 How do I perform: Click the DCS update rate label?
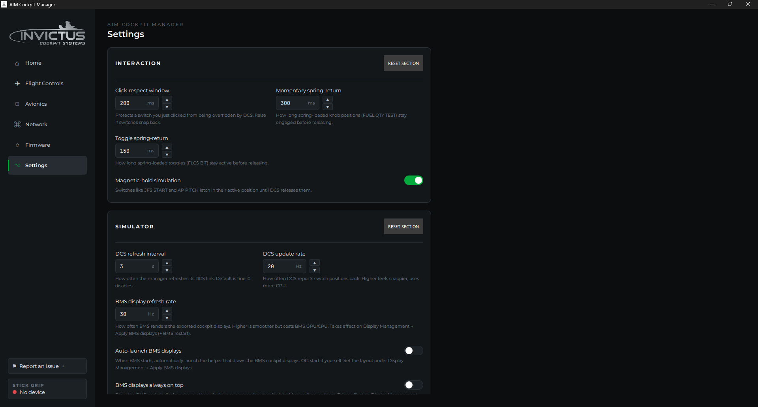[x=284, y=254]
